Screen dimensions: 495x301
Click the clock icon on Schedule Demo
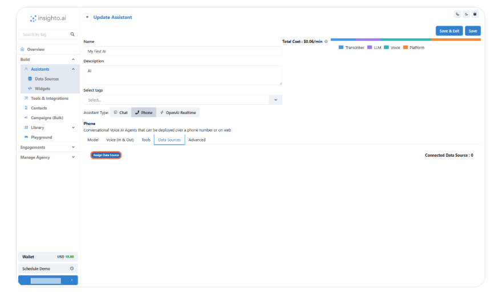coord(72,269)
